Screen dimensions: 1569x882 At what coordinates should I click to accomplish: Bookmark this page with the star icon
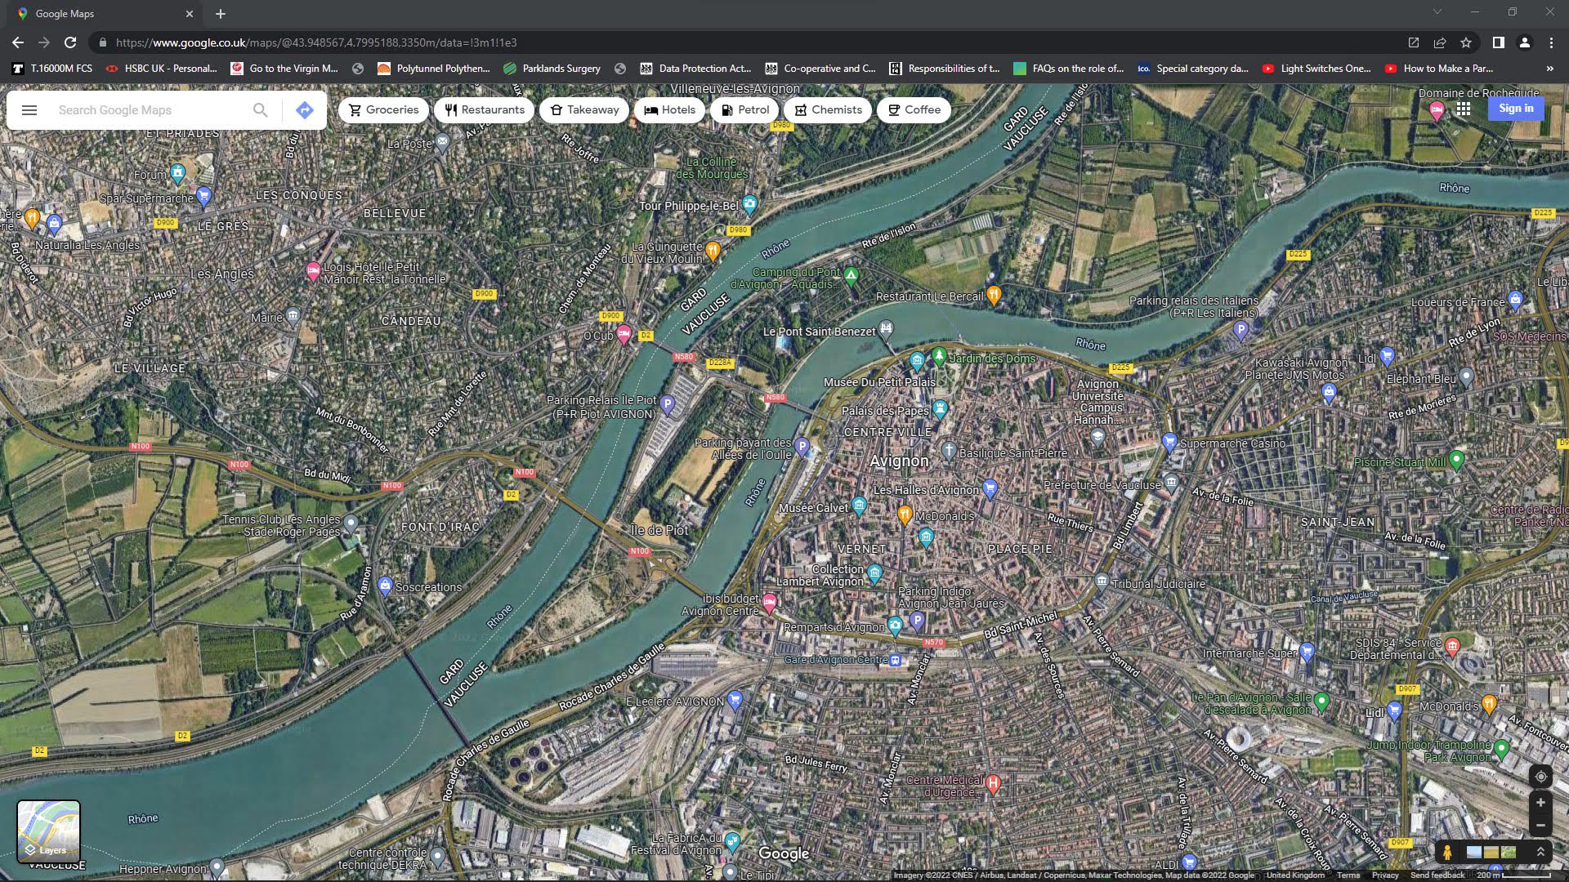(1466, 42)
